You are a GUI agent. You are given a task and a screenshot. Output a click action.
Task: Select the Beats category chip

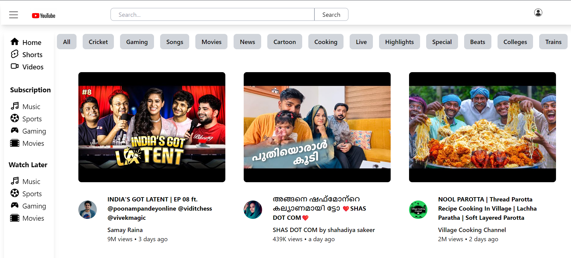click(x=478, y=42)
